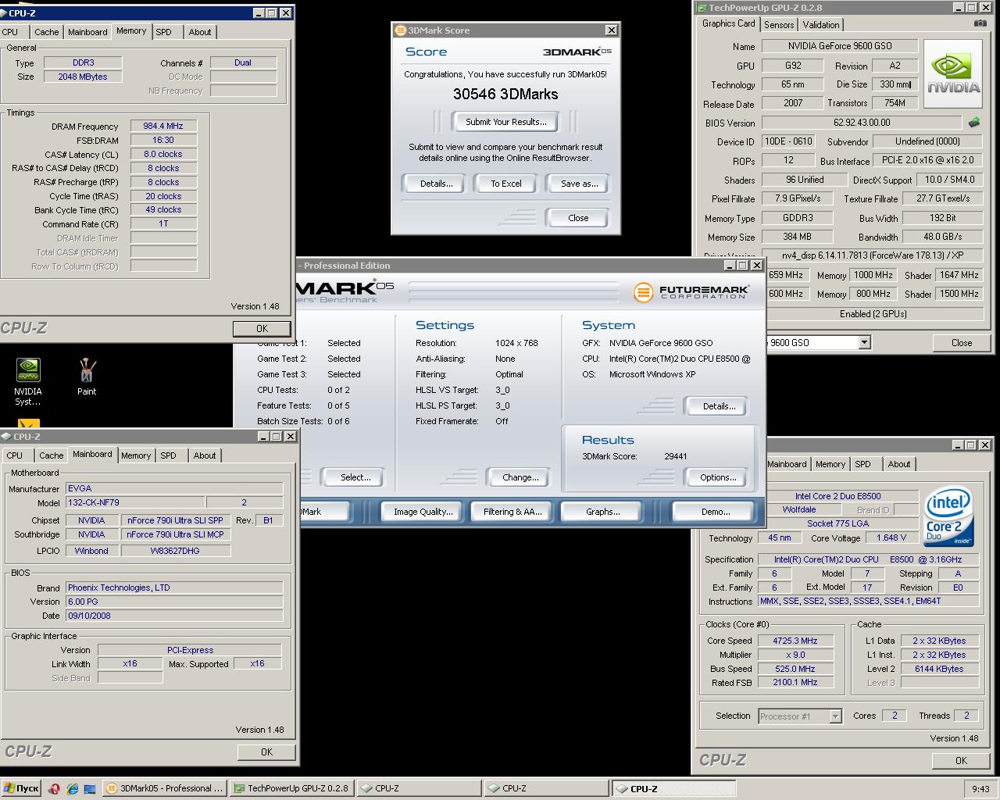Click Details button in 3DMark Score dialog
Viewport: 1000px width, 800px height.
436,184
